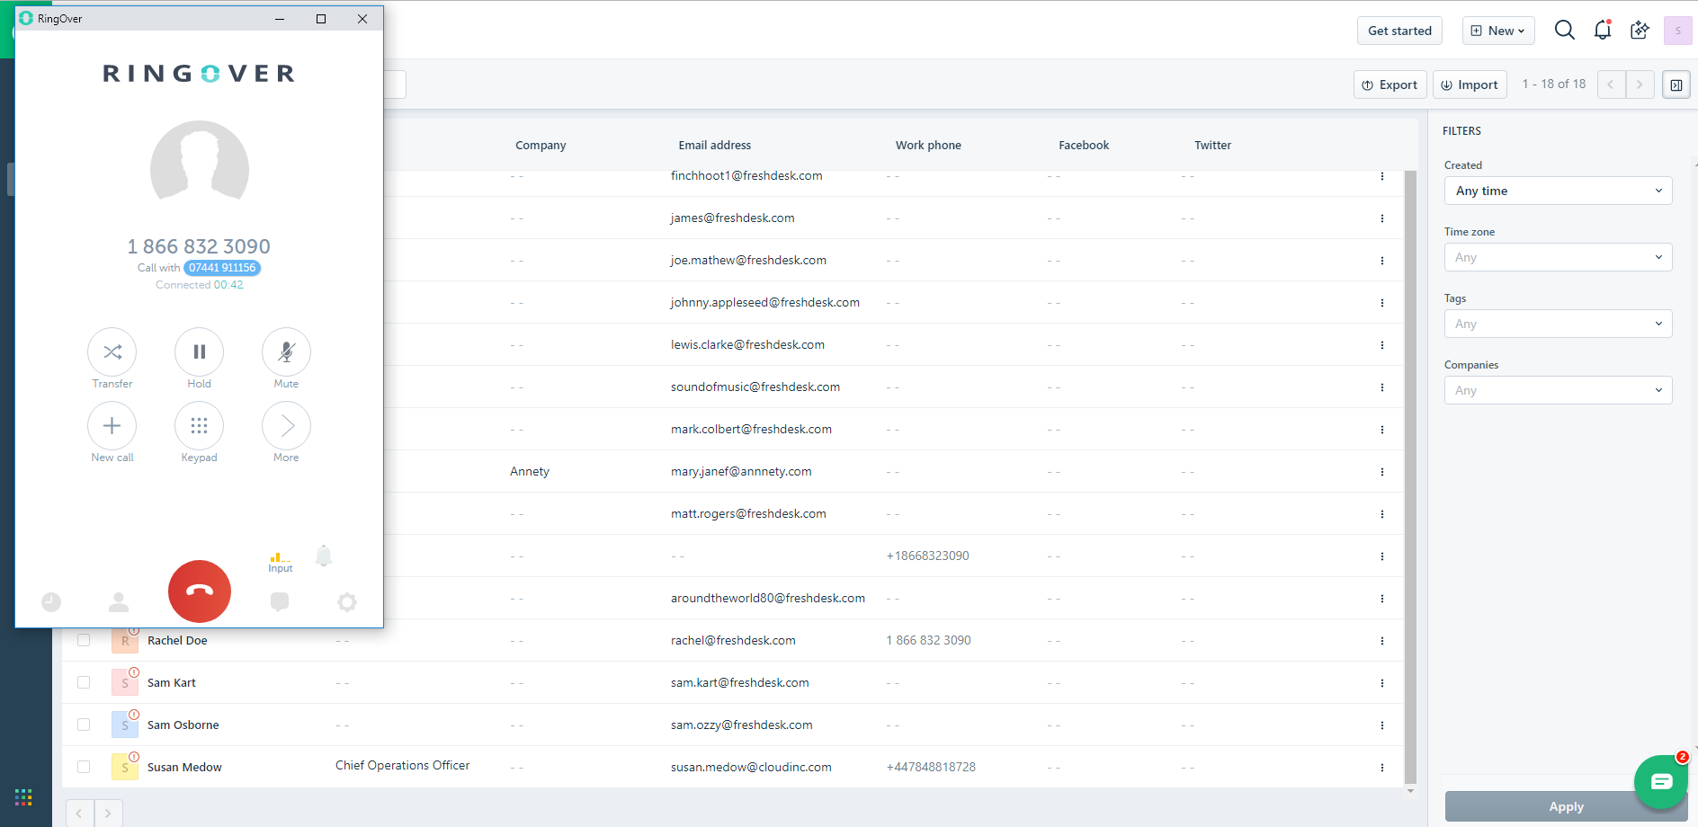Open the search magnifier icon

coord(1565,30)
